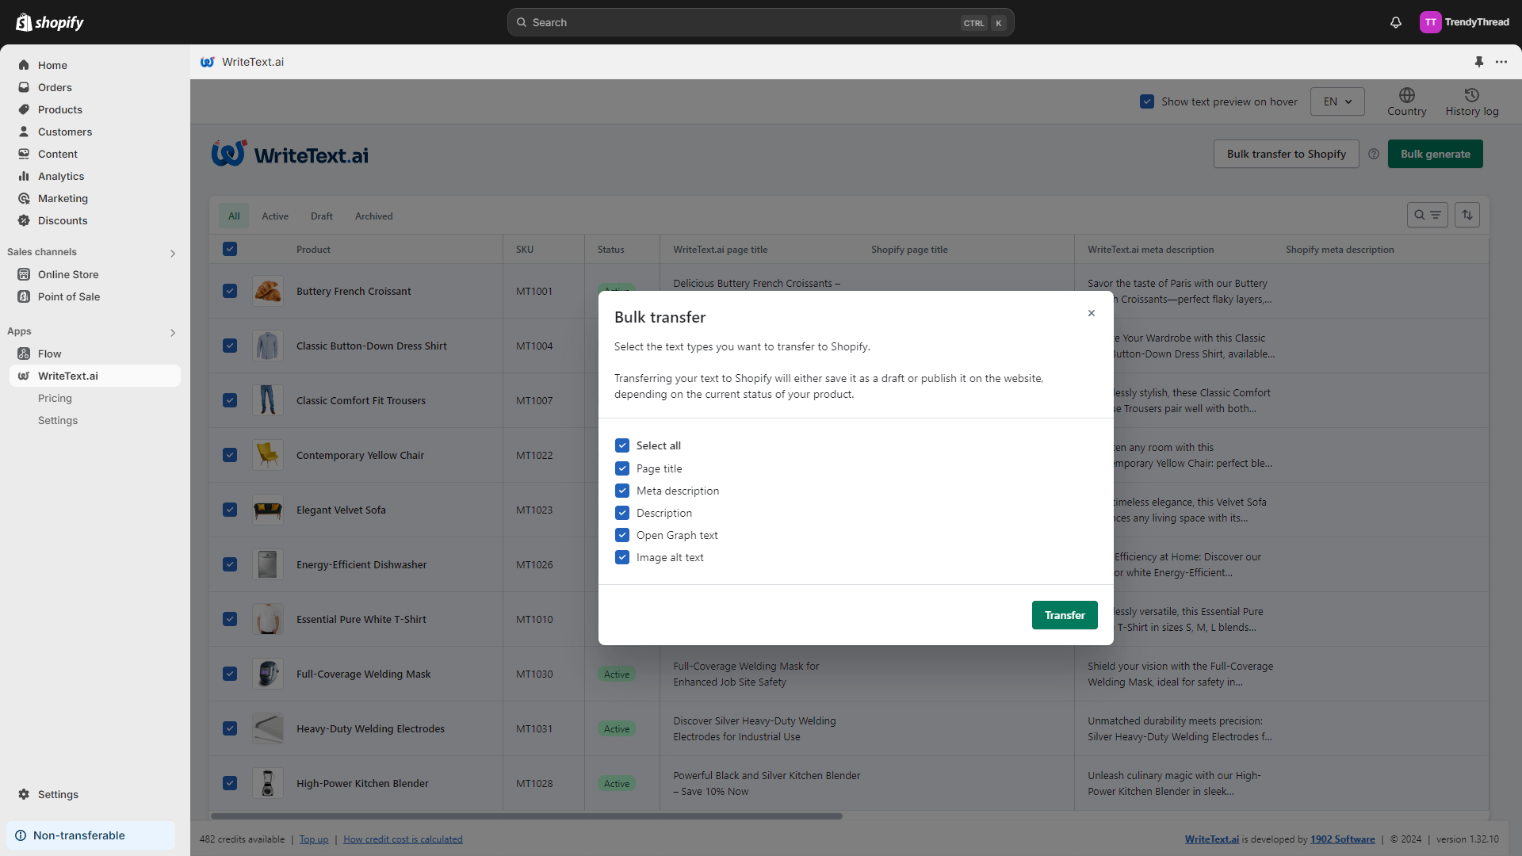
Task: Open WriteText.ai Pricing submenu
Action: (55, 398)
